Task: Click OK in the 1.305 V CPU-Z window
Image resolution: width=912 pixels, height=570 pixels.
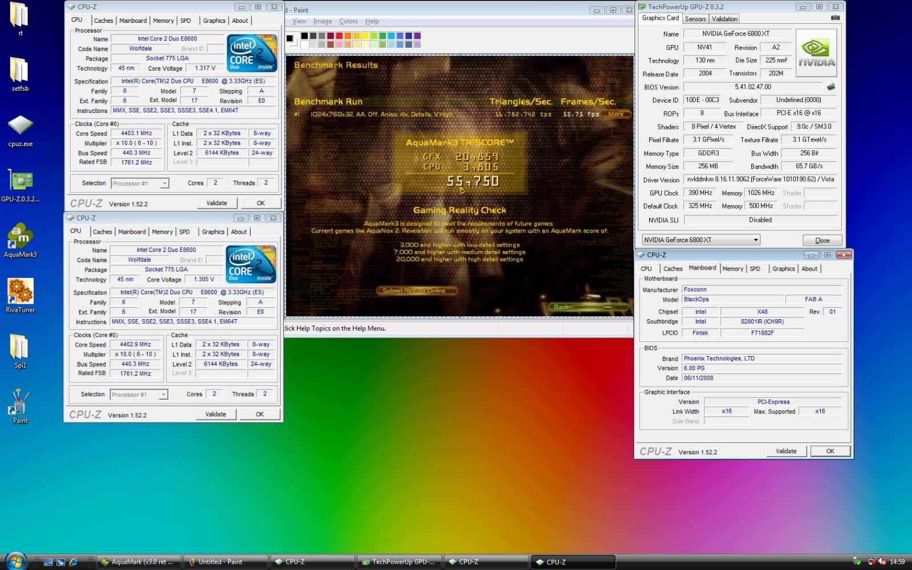Action: coord(260,414)
